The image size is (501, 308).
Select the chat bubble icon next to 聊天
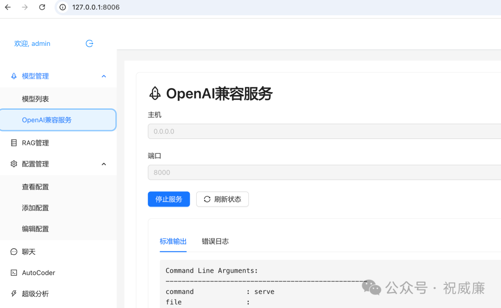pos(13,251)
